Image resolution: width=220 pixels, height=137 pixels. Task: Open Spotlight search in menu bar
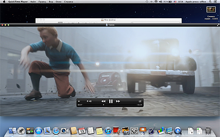[210, 2]
